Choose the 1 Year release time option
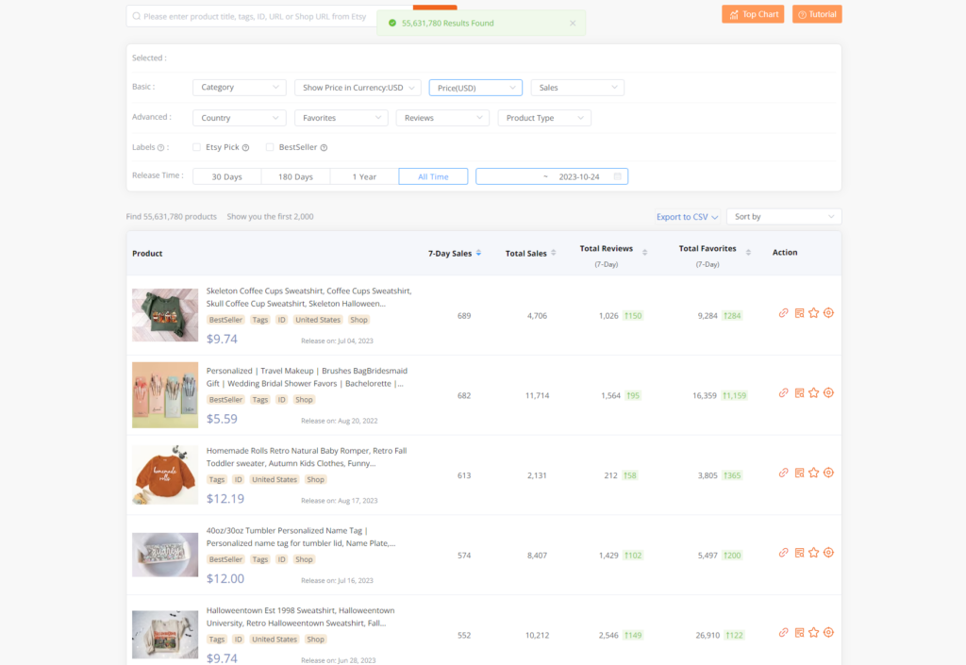This screenshot has height=665, width=966. (364, 176)
